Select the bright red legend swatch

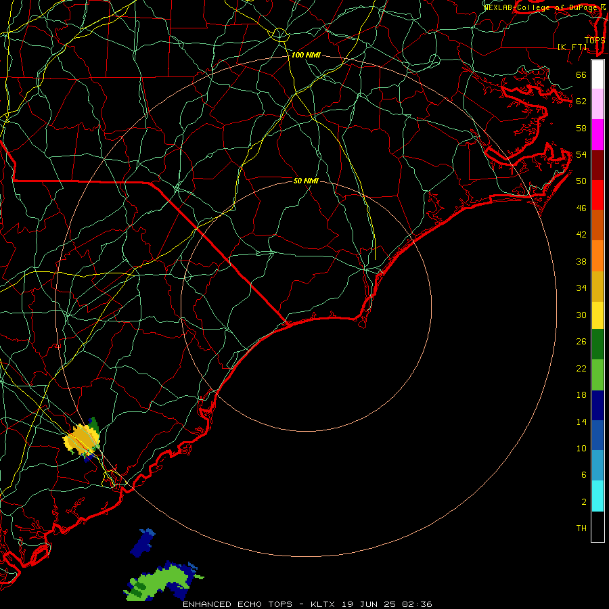click(x=597, y=195)
